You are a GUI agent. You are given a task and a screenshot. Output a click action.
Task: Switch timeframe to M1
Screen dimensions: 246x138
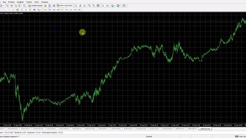coord(45,10)
